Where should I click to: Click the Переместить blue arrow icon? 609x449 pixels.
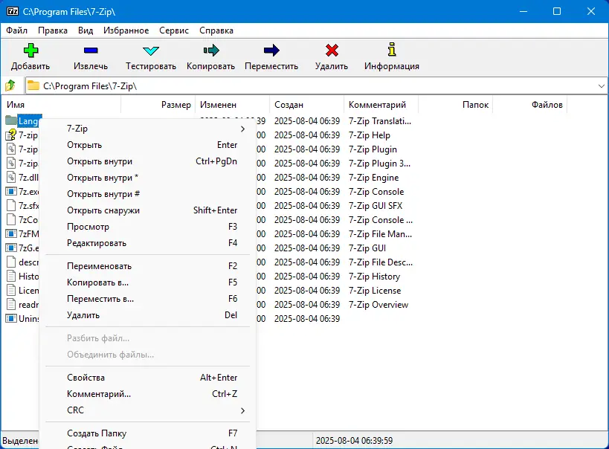[x=271, y=50]
